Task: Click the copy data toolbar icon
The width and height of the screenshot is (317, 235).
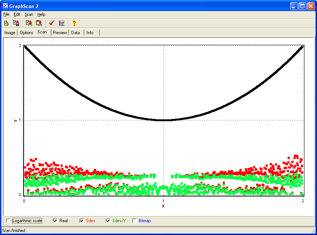Action: [x=29, y=23]
